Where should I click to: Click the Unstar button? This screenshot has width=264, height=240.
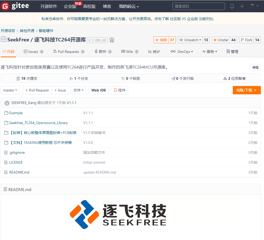tap(221, 40)
